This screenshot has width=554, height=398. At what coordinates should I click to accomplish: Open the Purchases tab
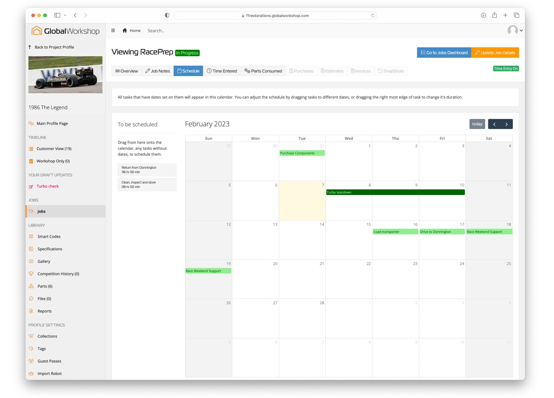point(301,71)
